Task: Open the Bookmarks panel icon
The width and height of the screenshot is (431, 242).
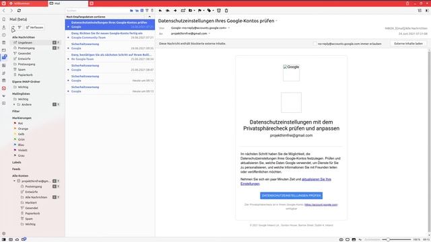Action: (3, 19)
